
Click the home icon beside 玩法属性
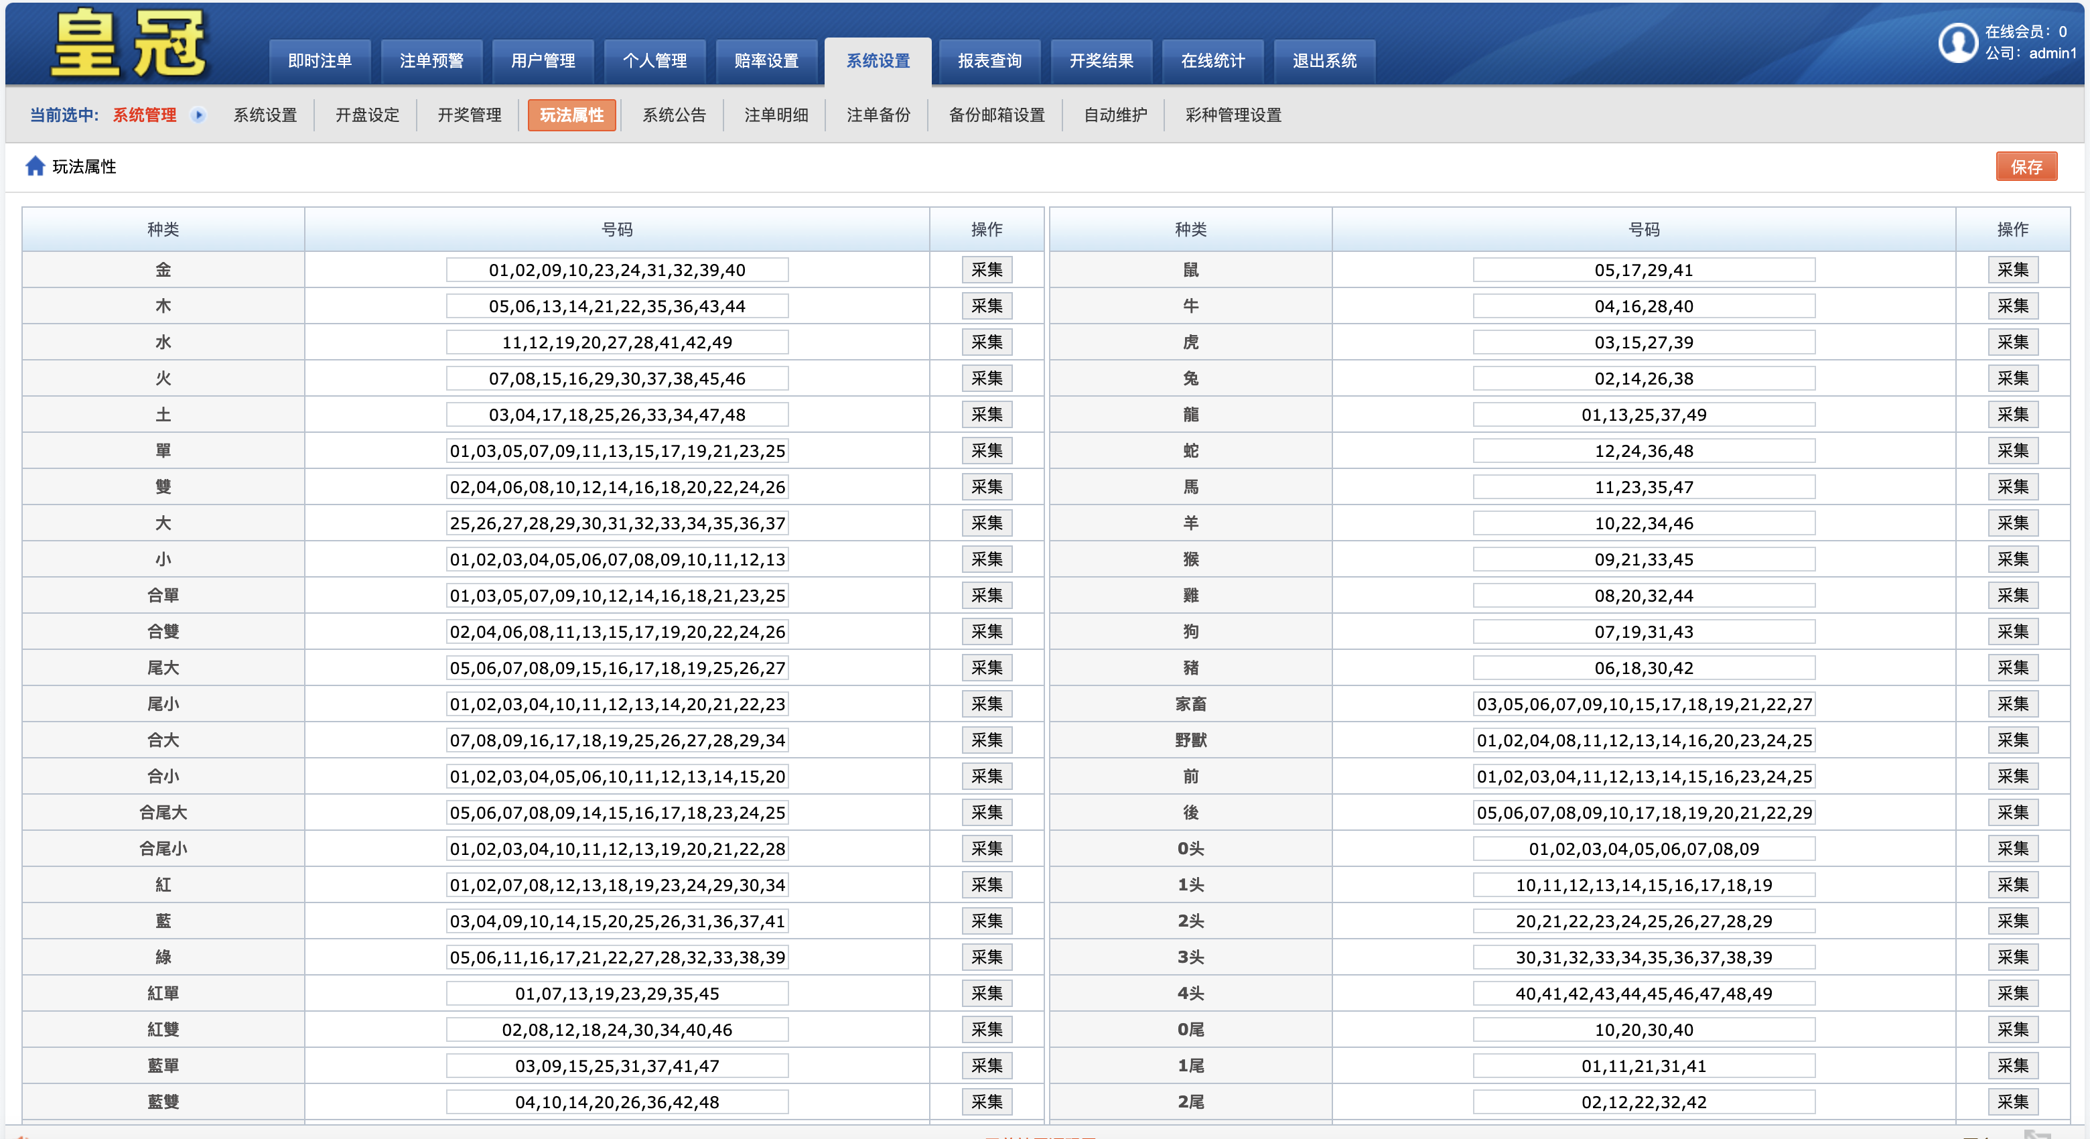pos(35,166)
